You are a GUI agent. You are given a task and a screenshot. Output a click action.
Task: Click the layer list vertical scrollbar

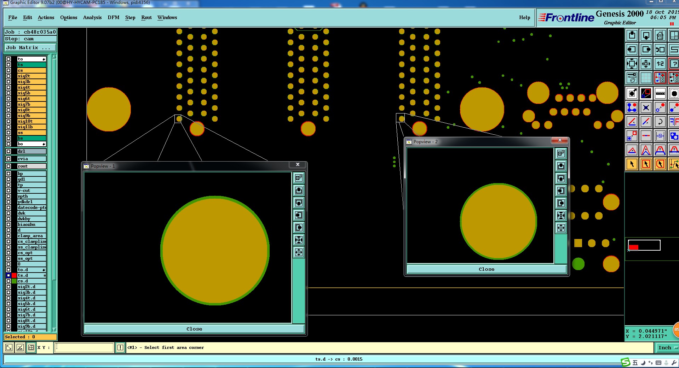tap(54, 193)
